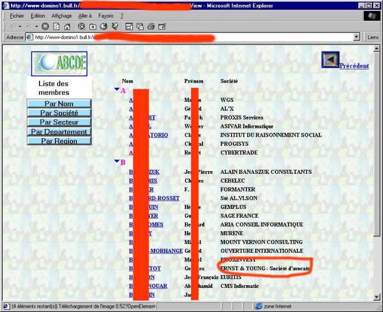This screenshot has width=383, height=312.
Task: Open the member name link ending in RD-ROSSET
Action: tap(154, 198)
